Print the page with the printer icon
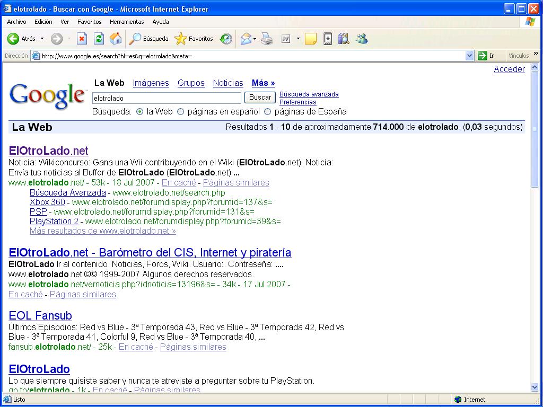Viewport: 543px width, 407px height. point(267,39)
